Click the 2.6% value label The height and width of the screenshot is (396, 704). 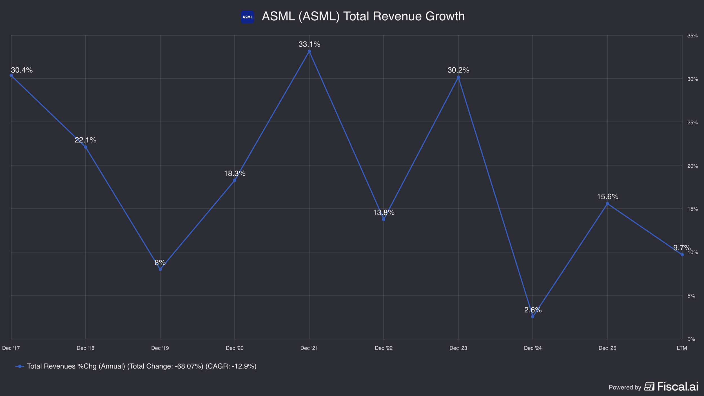click(x=533, y=310)
